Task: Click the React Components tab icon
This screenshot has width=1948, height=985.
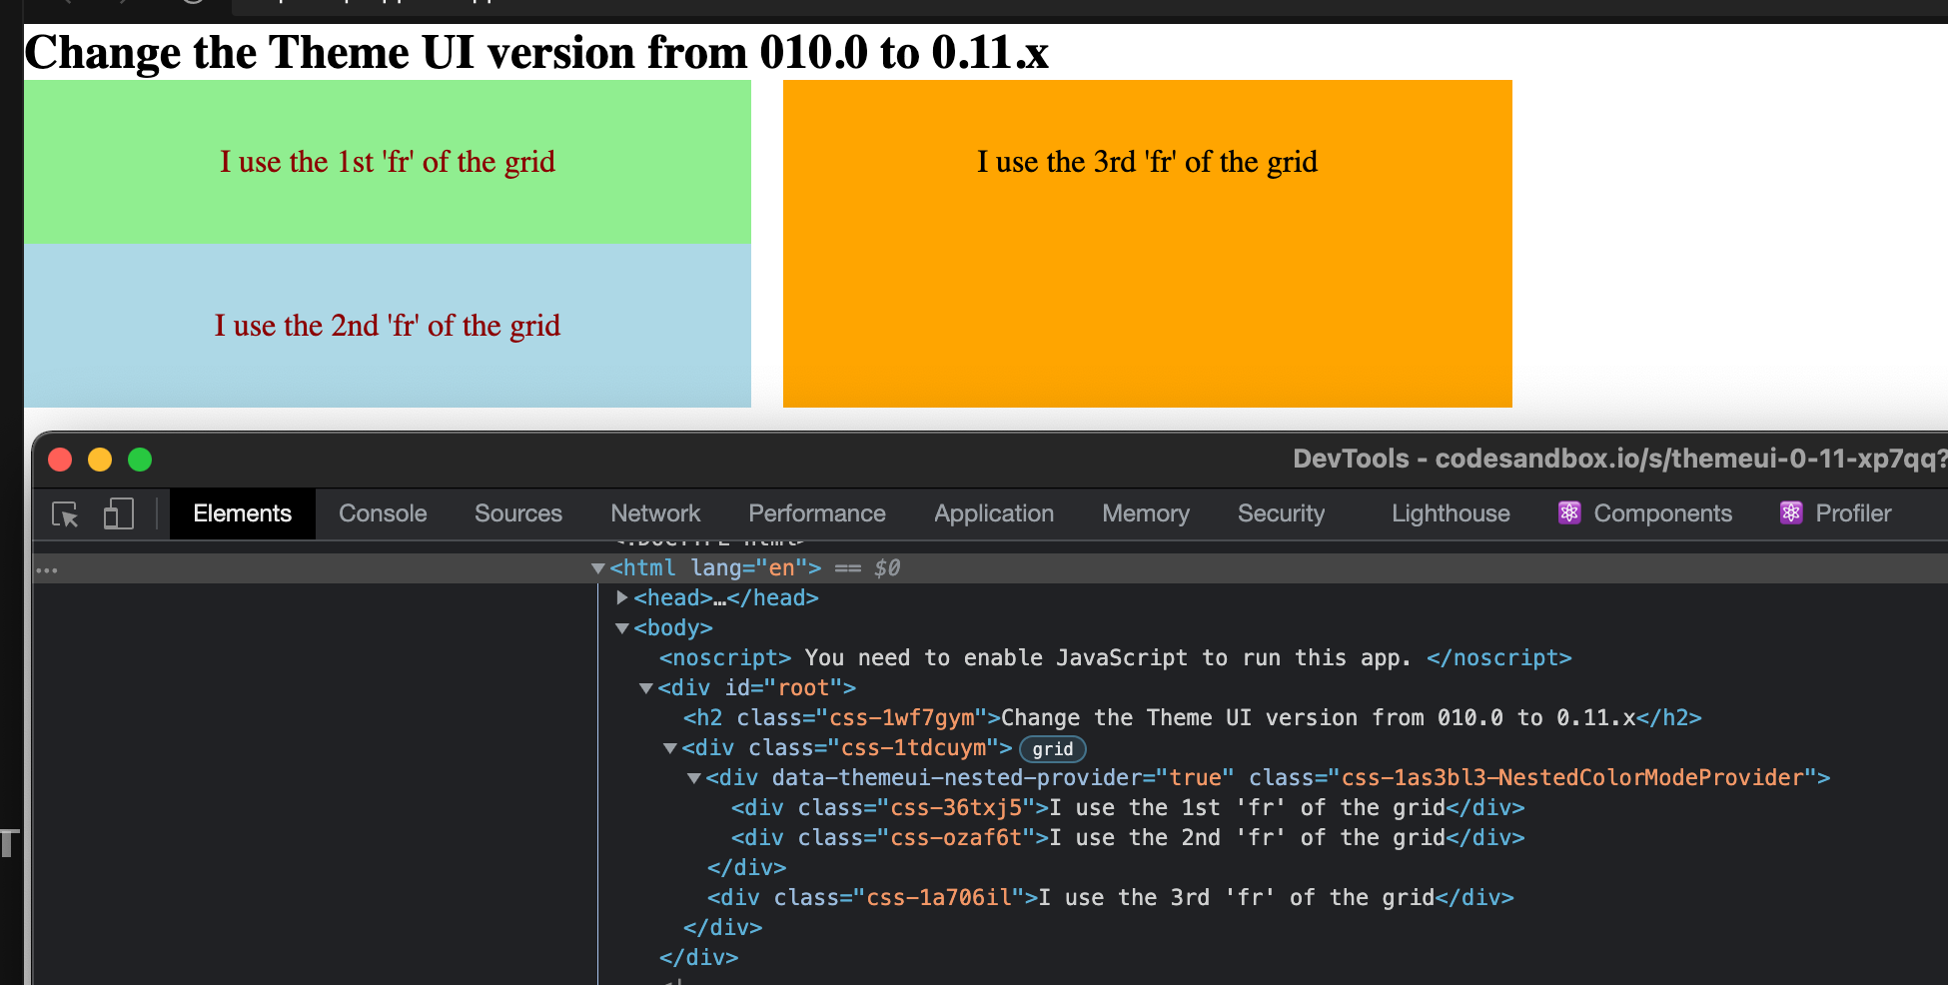Action: pos(1569,513)
